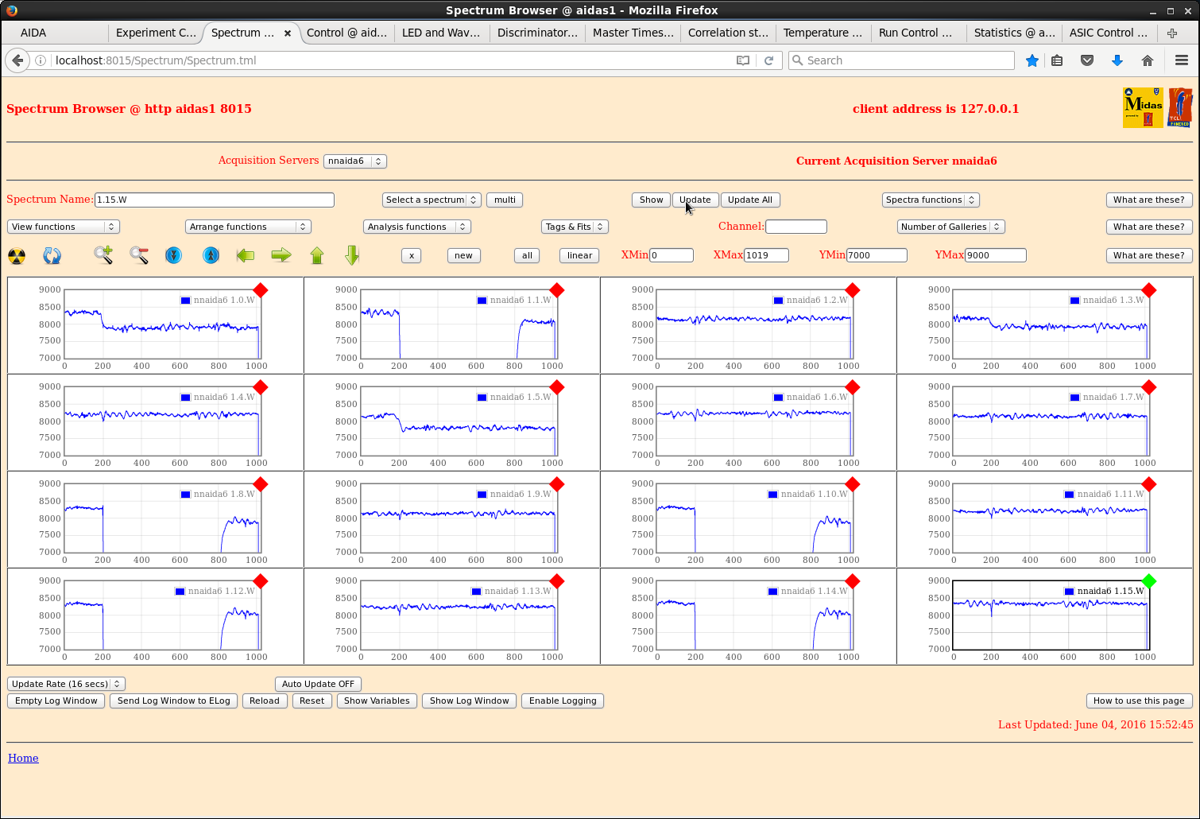This screenshot has width=1200, height=819.
Task: Expand the Analysis functions dropdown
Action: (417, 227)
